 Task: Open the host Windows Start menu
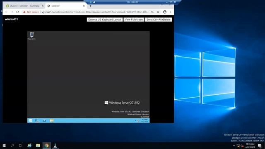(4, 145)
